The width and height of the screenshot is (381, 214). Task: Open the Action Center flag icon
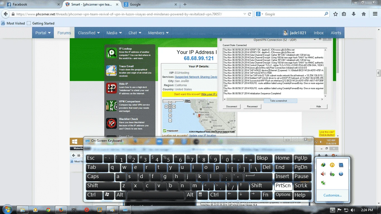click(339, 210)
